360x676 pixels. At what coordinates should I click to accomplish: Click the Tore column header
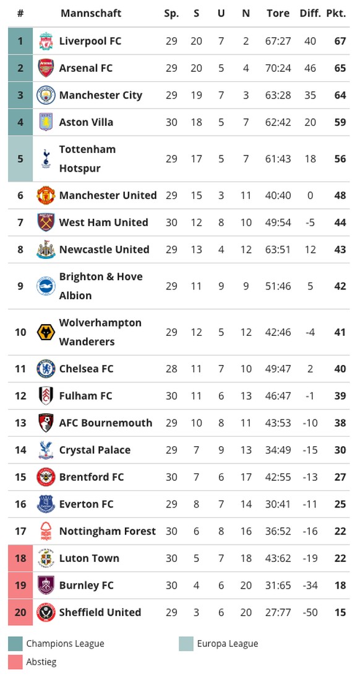278,14
